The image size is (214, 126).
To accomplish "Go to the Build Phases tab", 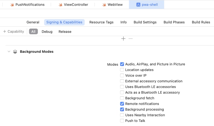I will [174, 22].
